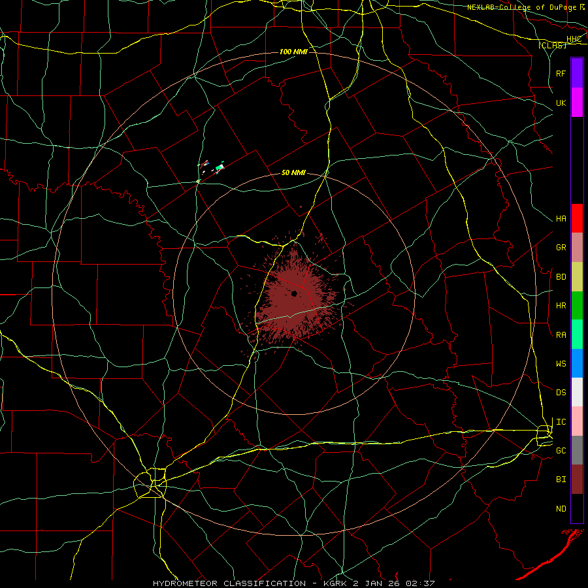The width and height of the screenshot is (588, 588).
Task: Click the GC gray legend swatch
Action: point(577,450)
